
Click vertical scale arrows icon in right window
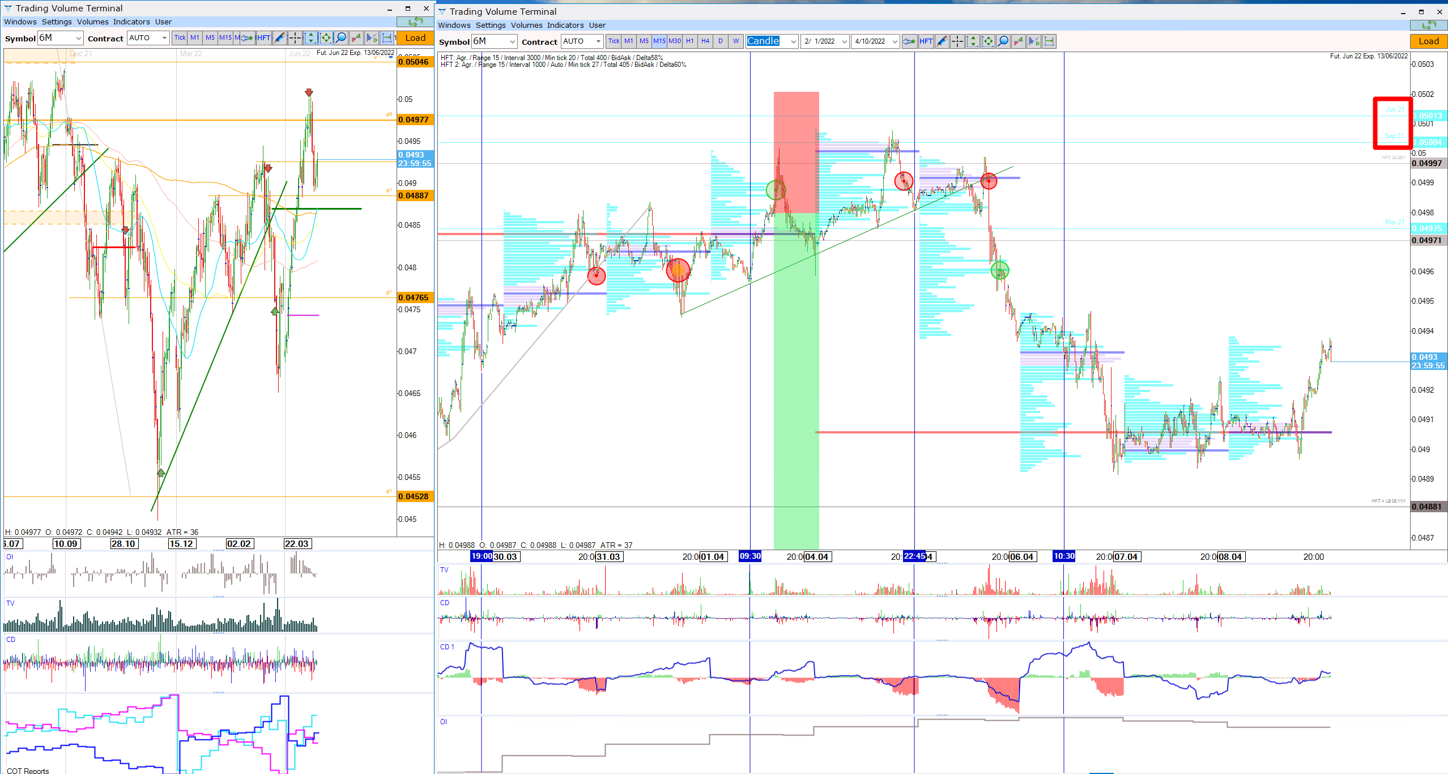pos(973,41)
